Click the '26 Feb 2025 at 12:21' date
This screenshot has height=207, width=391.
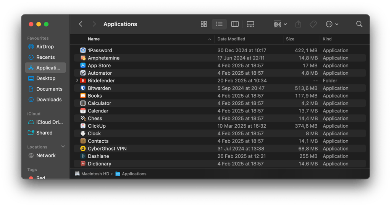coord(241,156)
